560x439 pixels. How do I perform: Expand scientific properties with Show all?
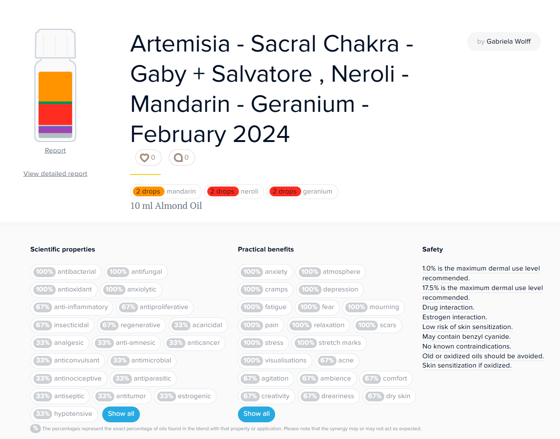121,413
